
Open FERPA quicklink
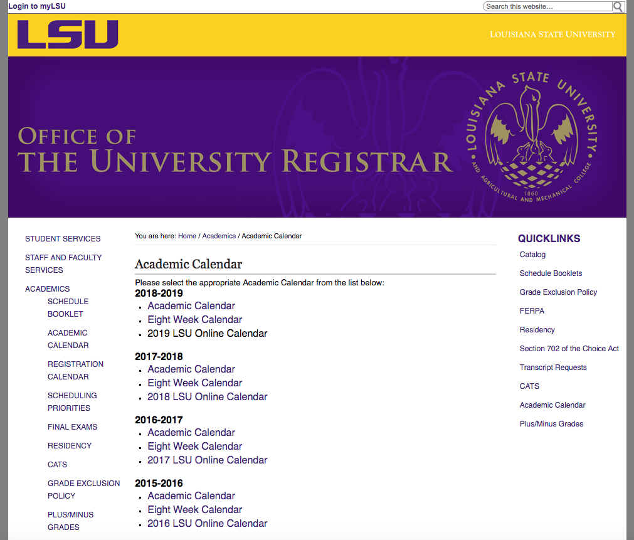tap(532, 311)
